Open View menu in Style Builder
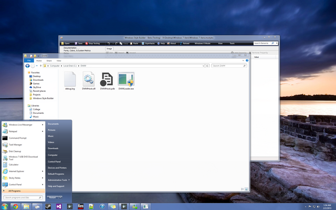This screenshot has height=210, width=336. [220, 43]
